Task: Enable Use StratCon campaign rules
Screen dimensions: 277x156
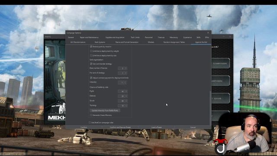Action: point(90,123)
